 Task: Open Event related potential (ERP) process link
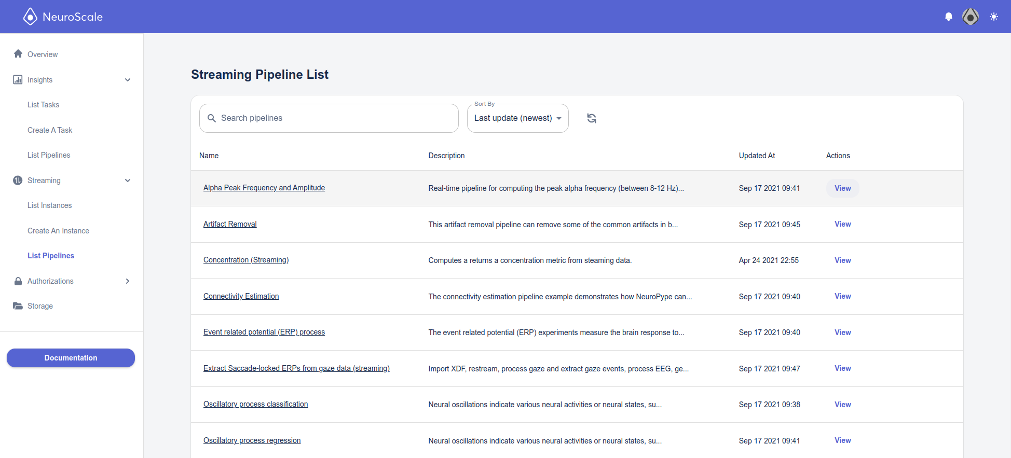click(x=264, y=332)
